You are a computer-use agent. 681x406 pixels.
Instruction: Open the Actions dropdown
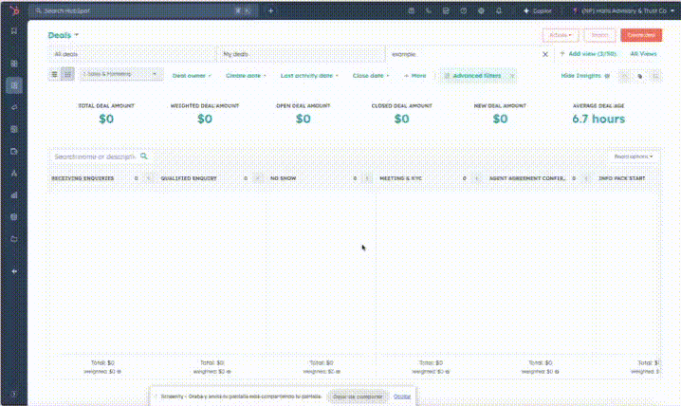pyautogui.click(x=560, y=35)
